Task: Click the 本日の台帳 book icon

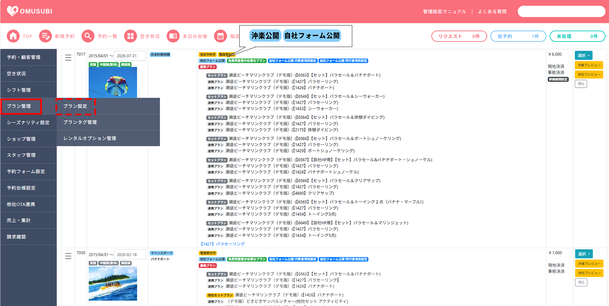Action: click(x=173, y=36)
